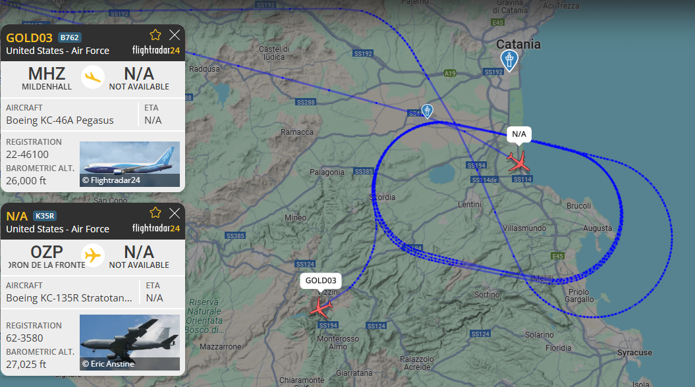Close the GOLD03 flight info card
The width and height of the screenshot is (695, 387).
pyautogui.click(x=175, y=35)
